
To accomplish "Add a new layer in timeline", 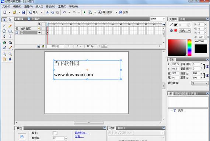I will (x=39, y=46).
